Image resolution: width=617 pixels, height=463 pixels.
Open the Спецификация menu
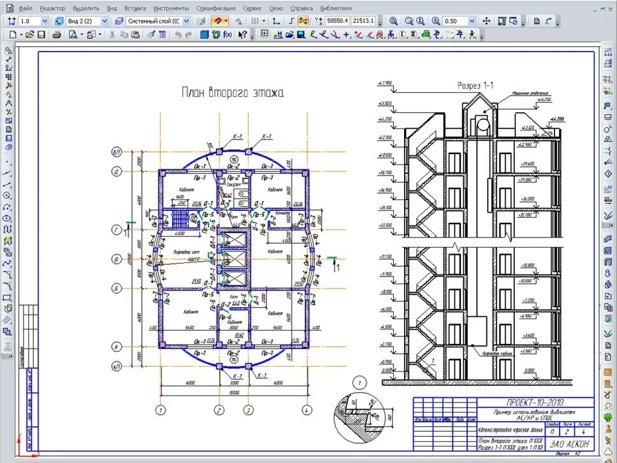pos(215,8)
